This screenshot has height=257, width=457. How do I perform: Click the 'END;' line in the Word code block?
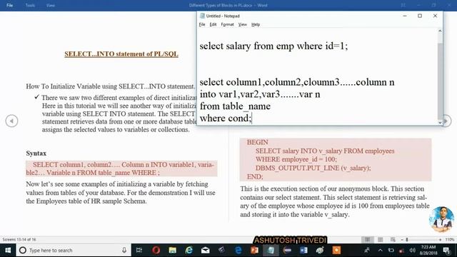255,176
